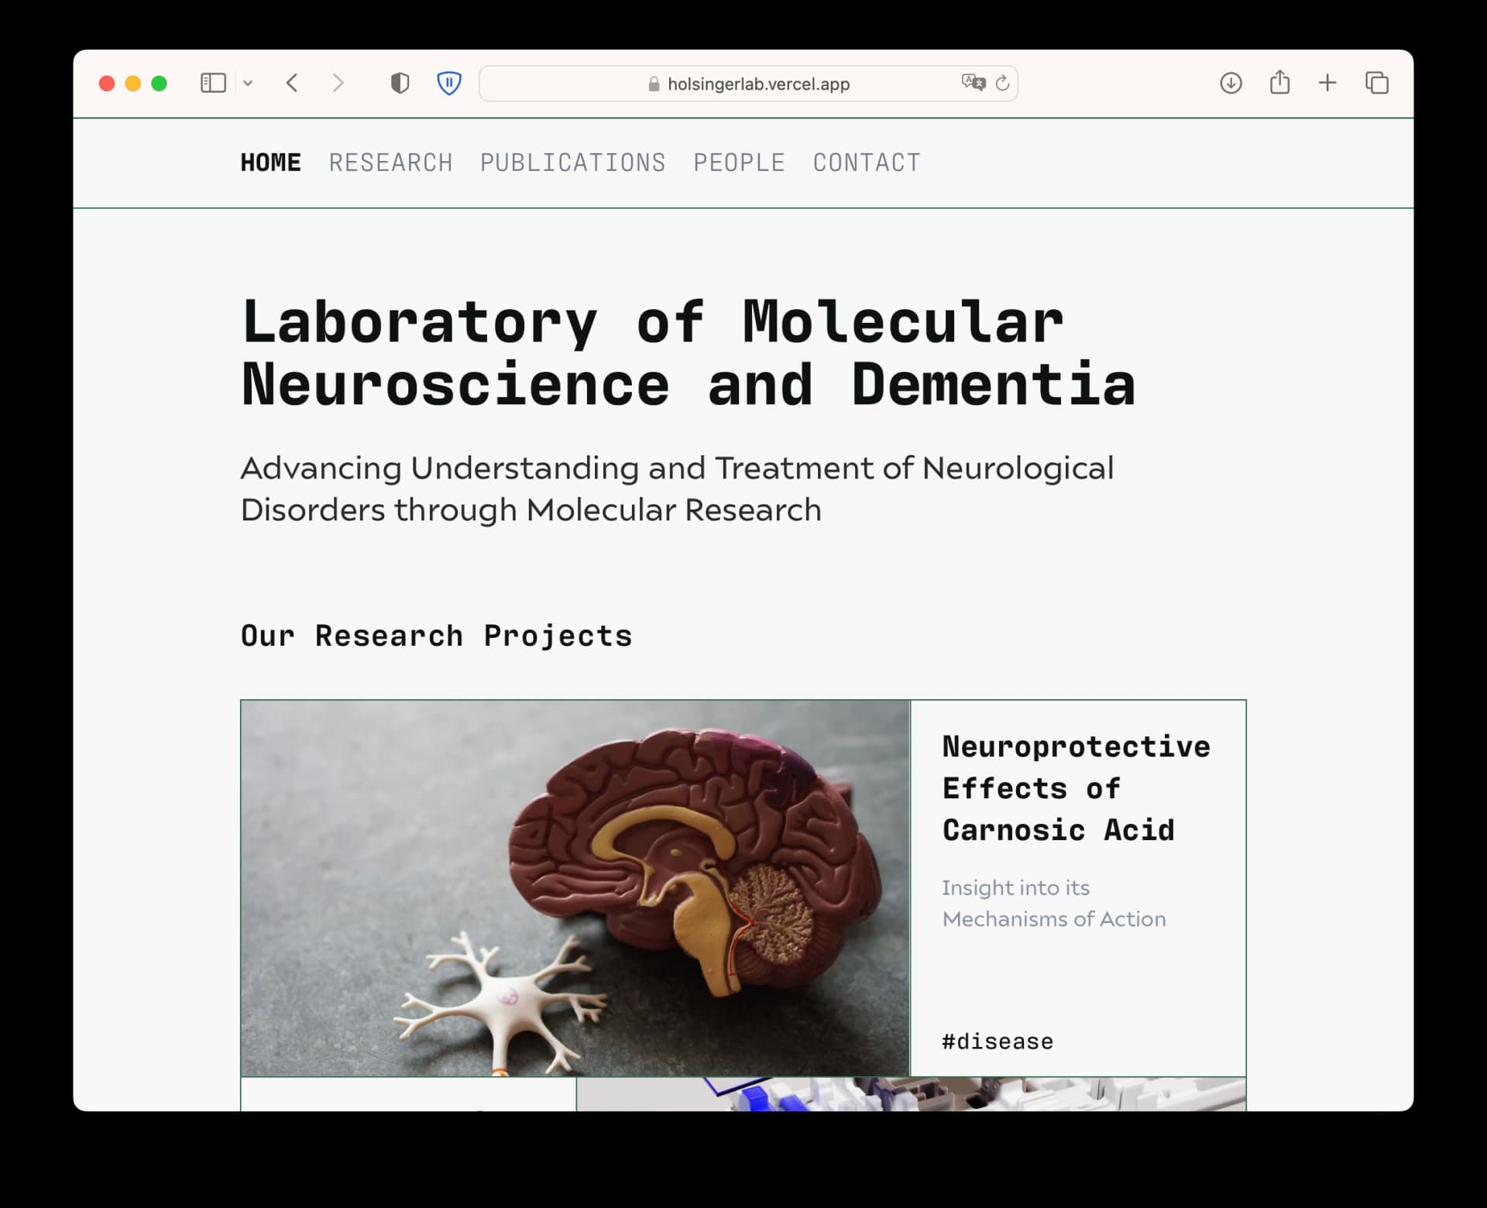Open the Share sheet icon
Image resolution: width=1487 pixels, height=1208 pixels.
tap(1279, 82)
